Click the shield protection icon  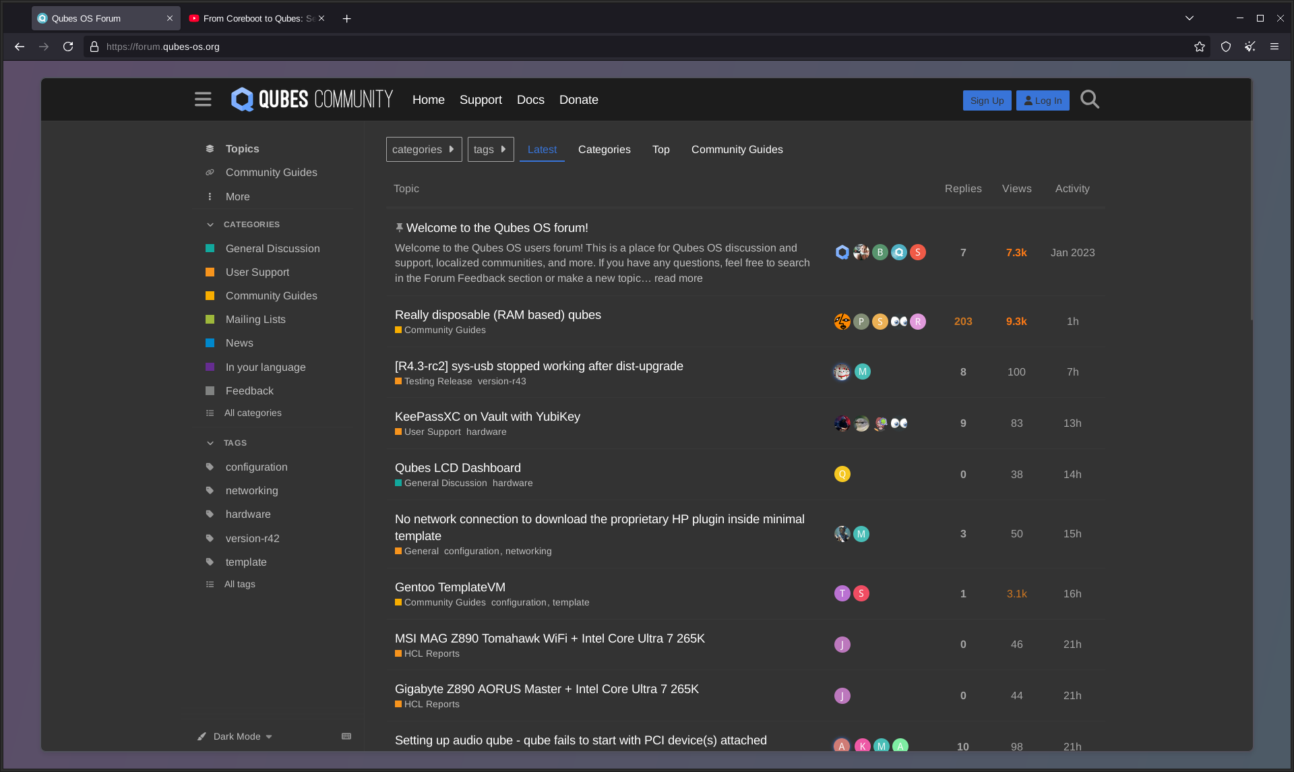click(1225, 47)
